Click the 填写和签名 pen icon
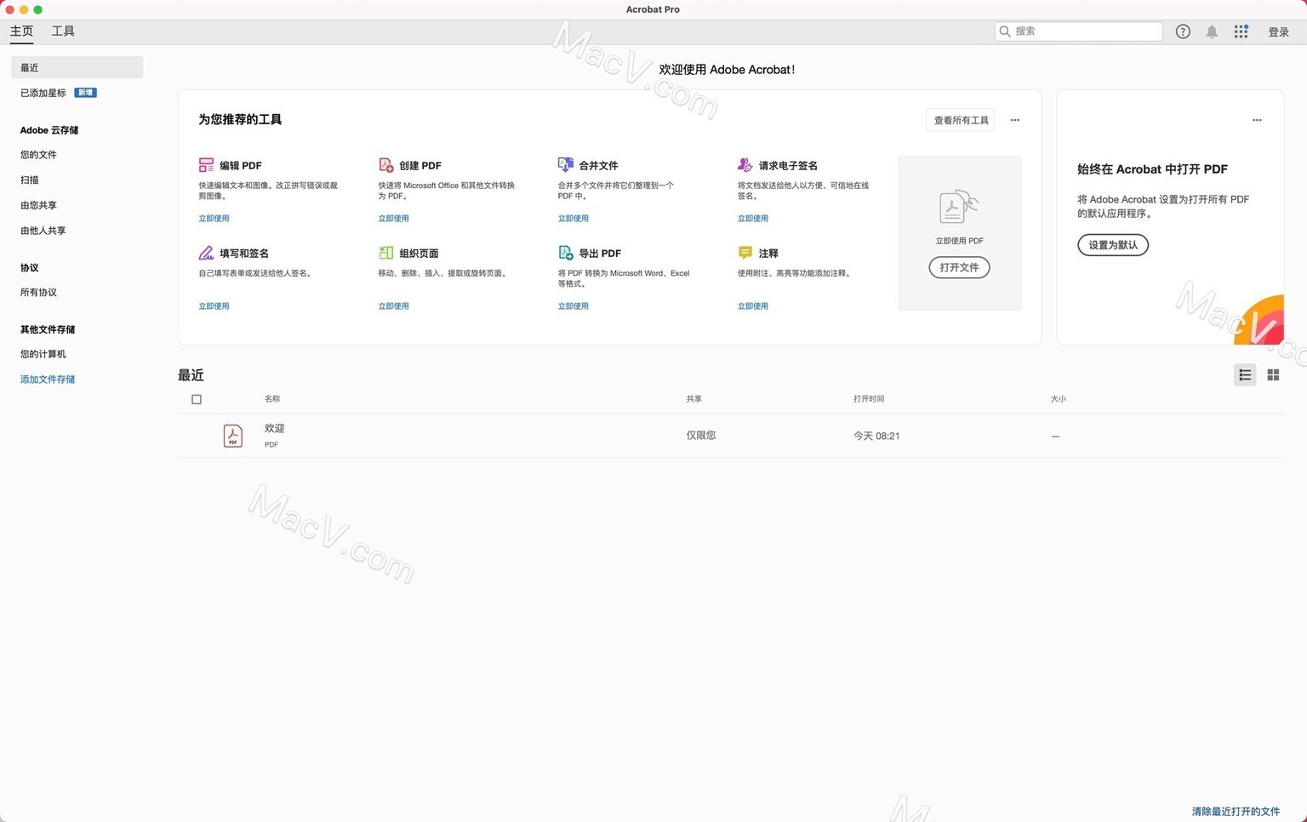The height and width of the screenshot is (822, 1307). [x=206, y=253]
